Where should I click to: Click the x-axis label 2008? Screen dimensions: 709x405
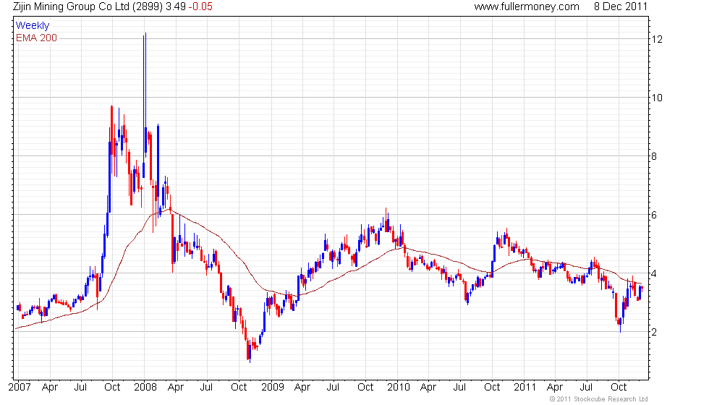(x=145, y=388)
